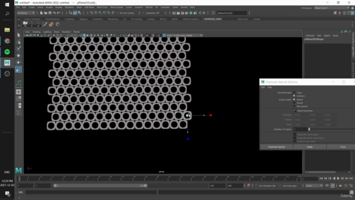The image size is (355, 200).
Task: Activate the highlighted Scale tool
Action: coord(18,69)
